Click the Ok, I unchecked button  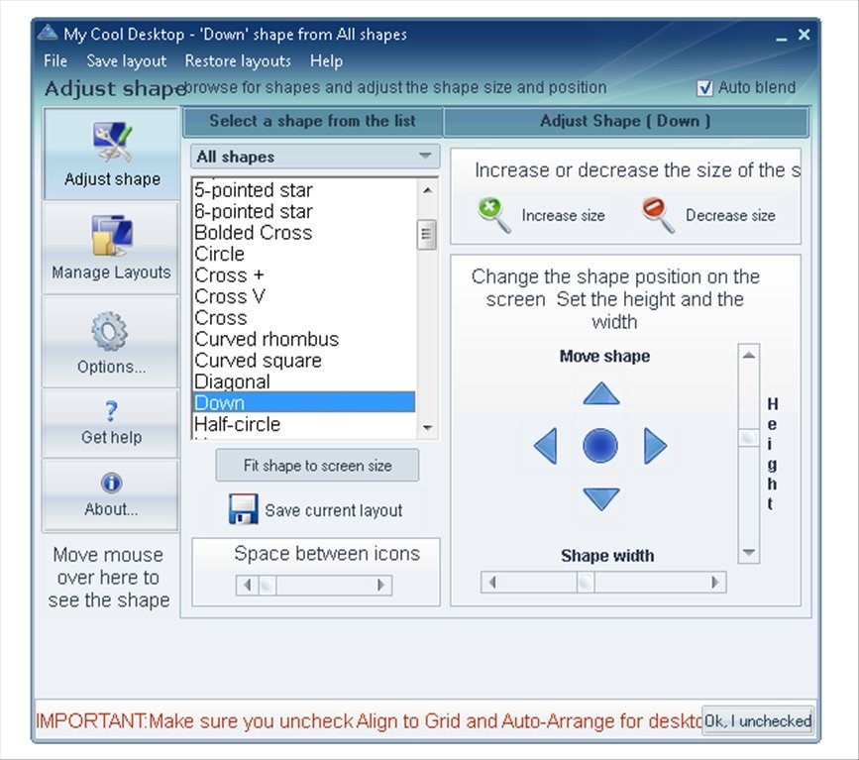(x=758, y=720)
